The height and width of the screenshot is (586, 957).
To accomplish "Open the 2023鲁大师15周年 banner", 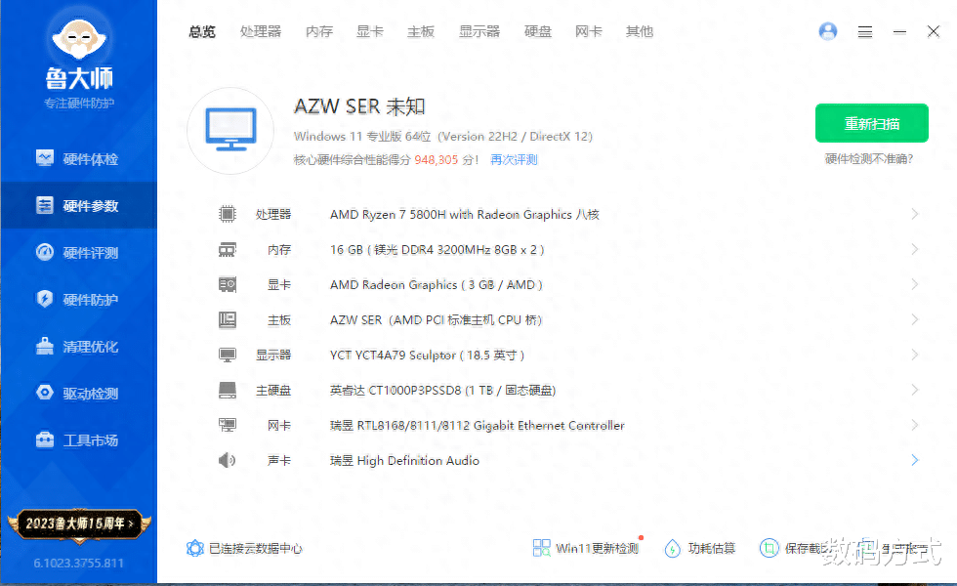I will point(79,523).
